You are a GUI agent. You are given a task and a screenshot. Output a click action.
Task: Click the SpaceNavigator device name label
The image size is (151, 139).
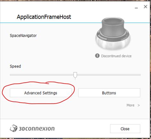point(23,36)
